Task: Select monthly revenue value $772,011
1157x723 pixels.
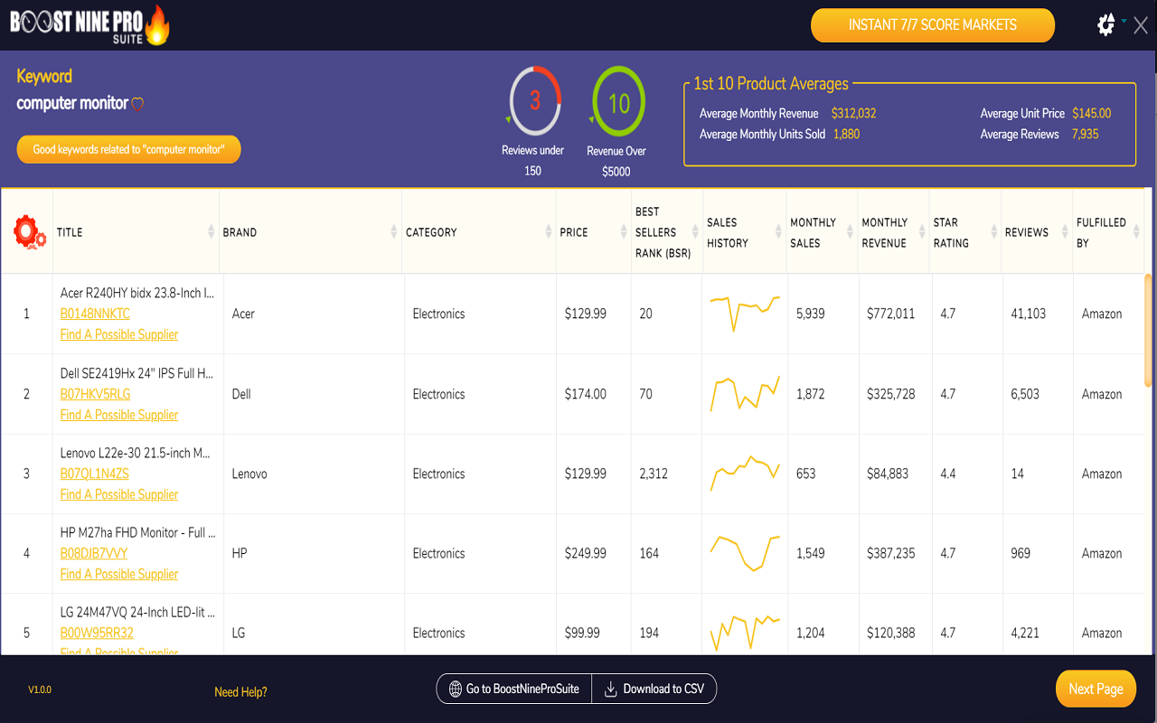Action: point(890,314)
